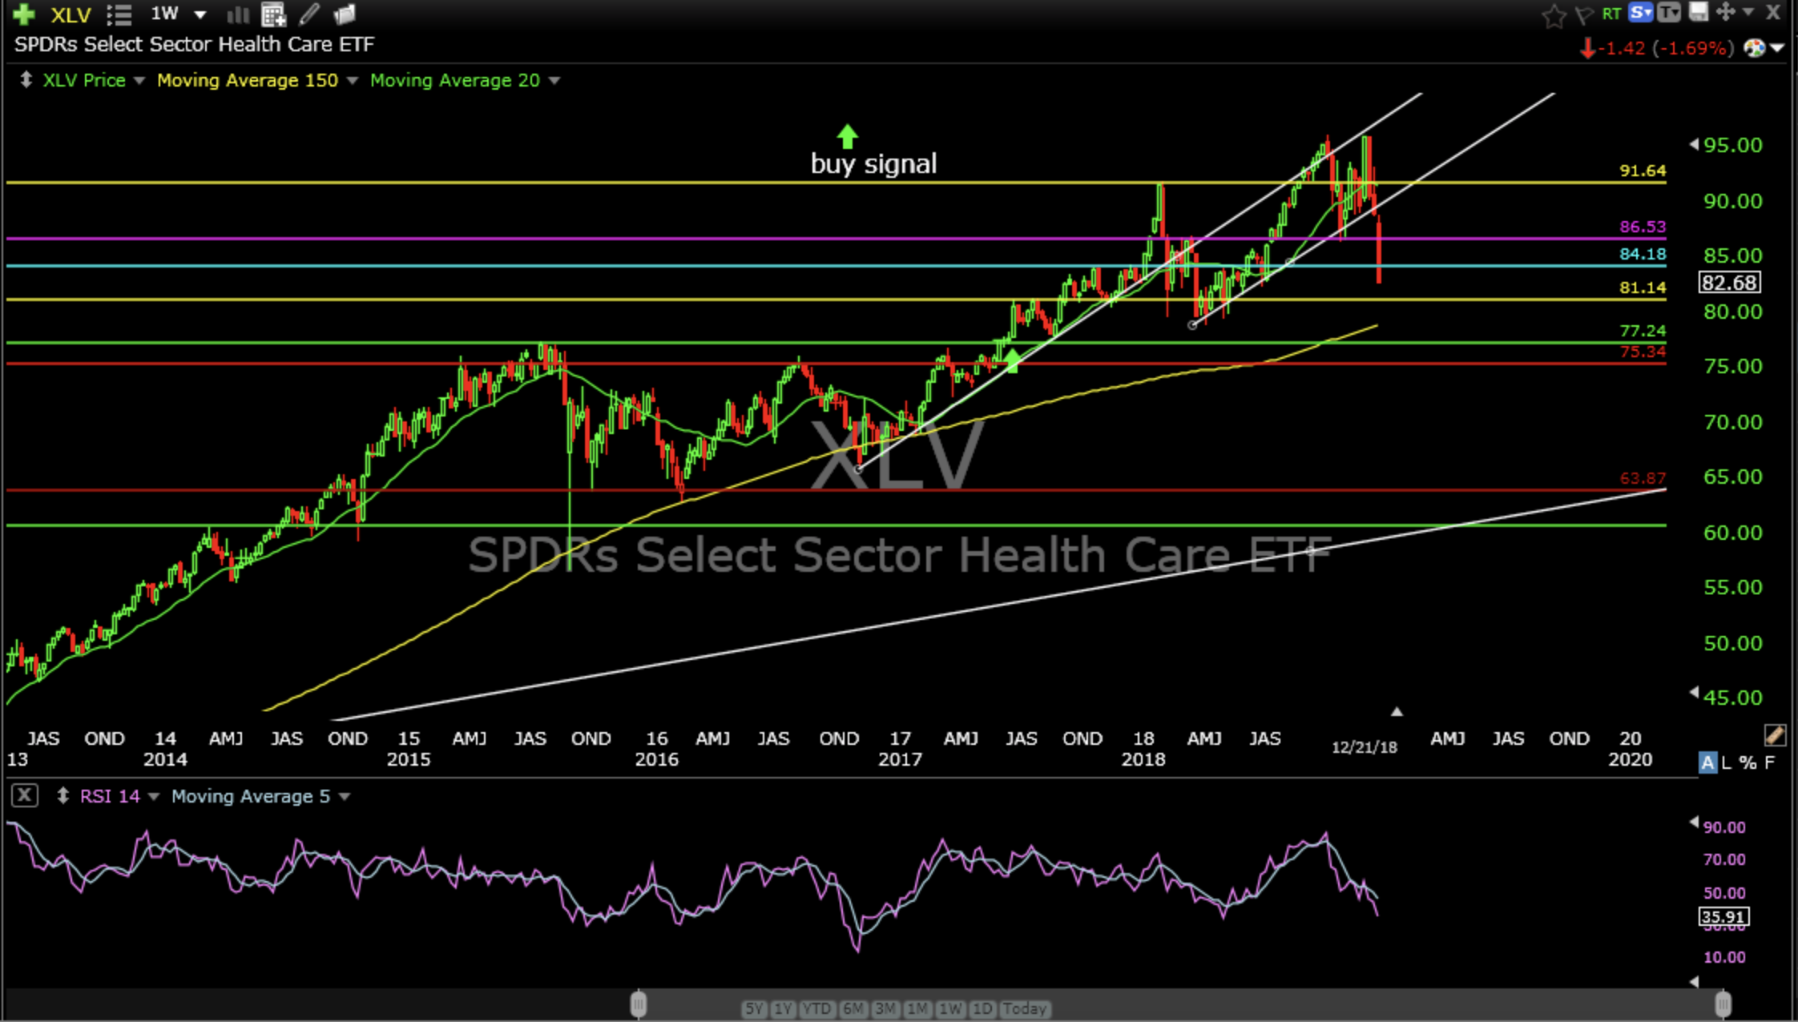Click the left range slider handle

[639, 1004]
